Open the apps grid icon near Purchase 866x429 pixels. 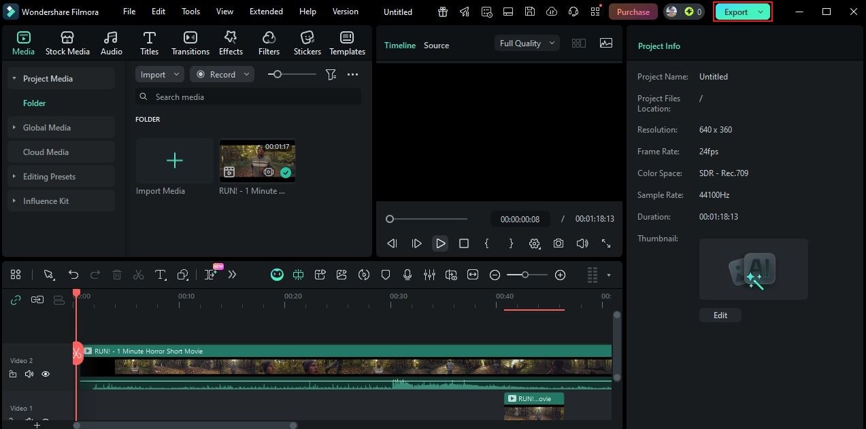596,12
